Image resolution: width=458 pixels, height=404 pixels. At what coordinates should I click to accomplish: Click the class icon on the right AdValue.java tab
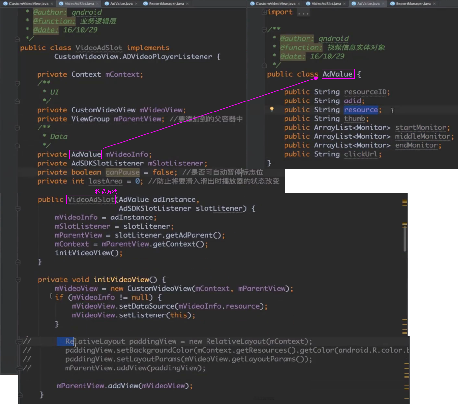pos(354,4)
